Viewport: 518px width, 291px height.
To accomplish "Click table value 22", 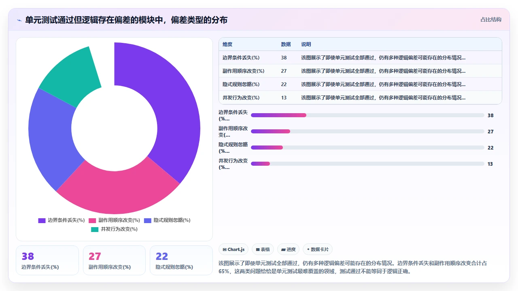I will 284,84.
